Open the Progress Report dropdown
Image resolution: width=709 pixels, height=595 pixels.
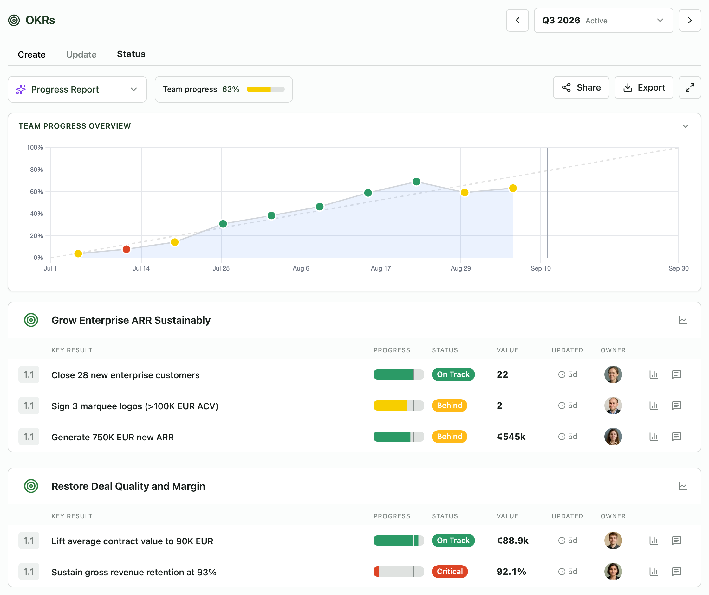pos(77,89)
